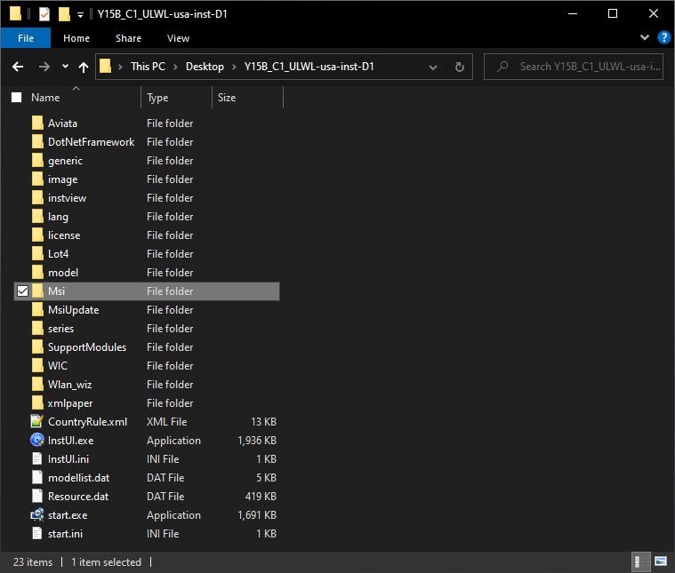
Task: Expand root chevron before This PC
Action: 121,67
